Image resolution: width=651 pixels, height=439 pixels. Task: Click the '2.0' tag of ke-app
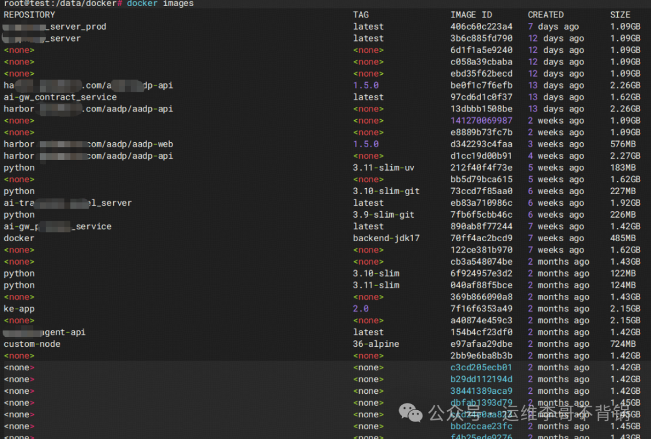[361, 309]
